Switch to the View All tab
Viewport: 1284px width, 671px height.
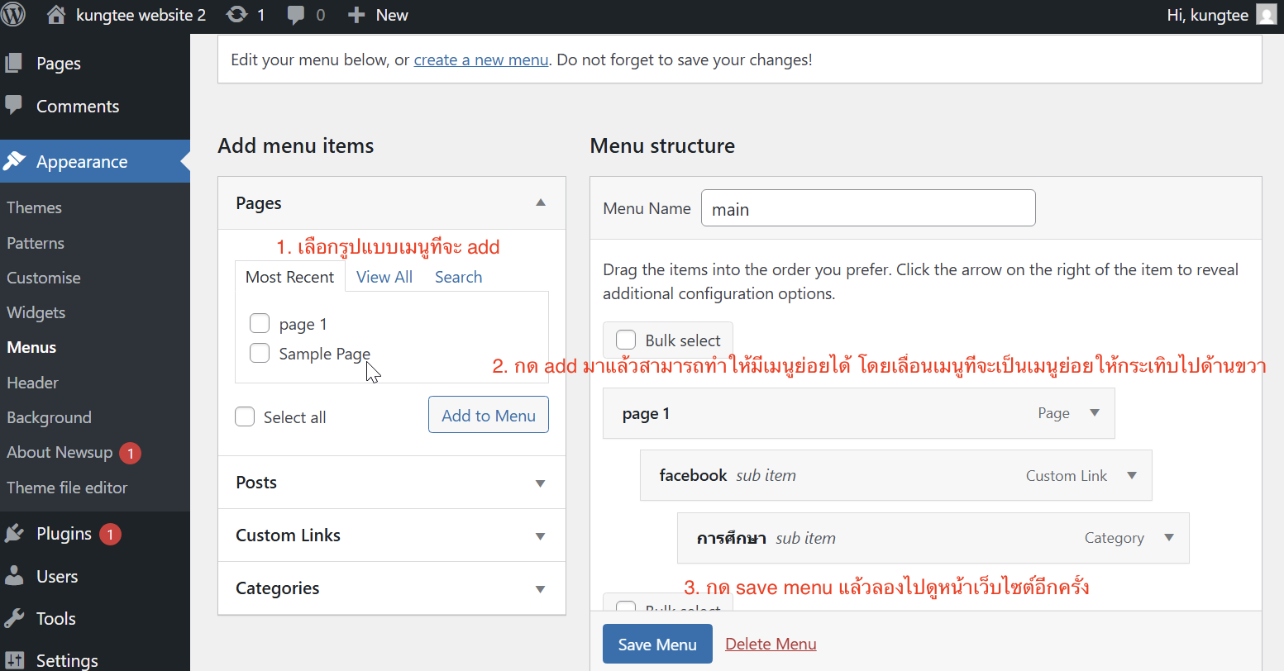pyautogui.click(x=384, y=277)
